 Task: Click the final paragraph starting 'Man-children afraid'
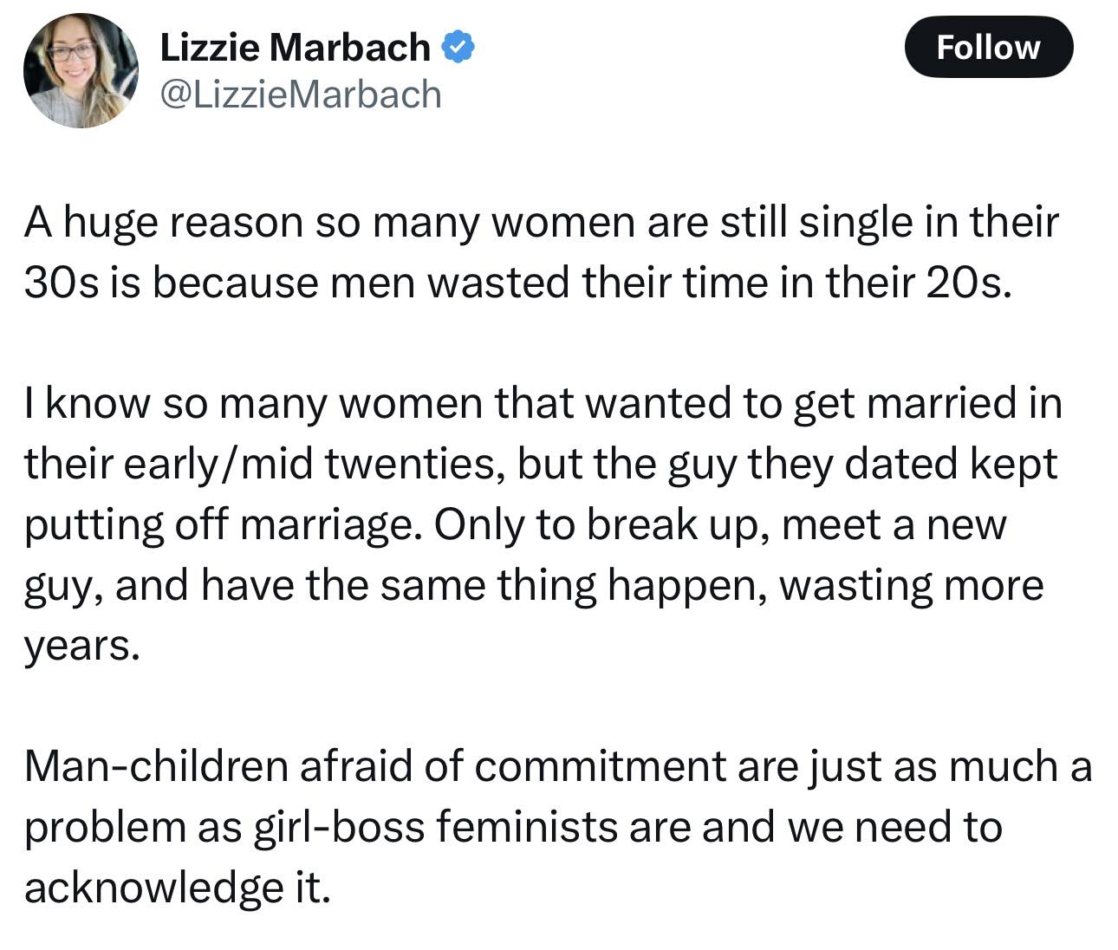click(x=558, y=826)
